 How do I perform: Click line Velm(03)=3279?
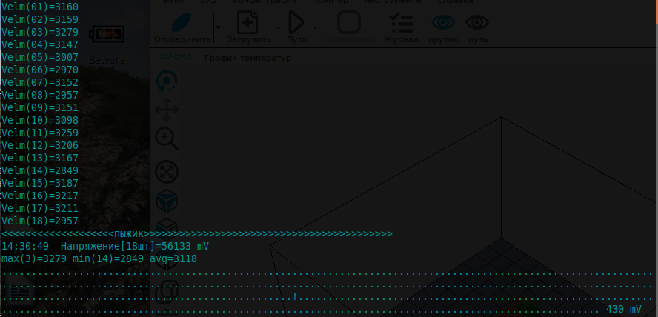click(40, 33)
